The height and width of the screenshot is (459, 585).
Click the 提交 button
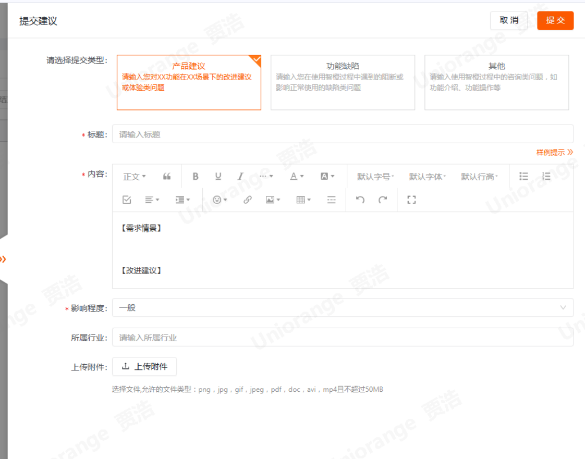pos(555,20)
